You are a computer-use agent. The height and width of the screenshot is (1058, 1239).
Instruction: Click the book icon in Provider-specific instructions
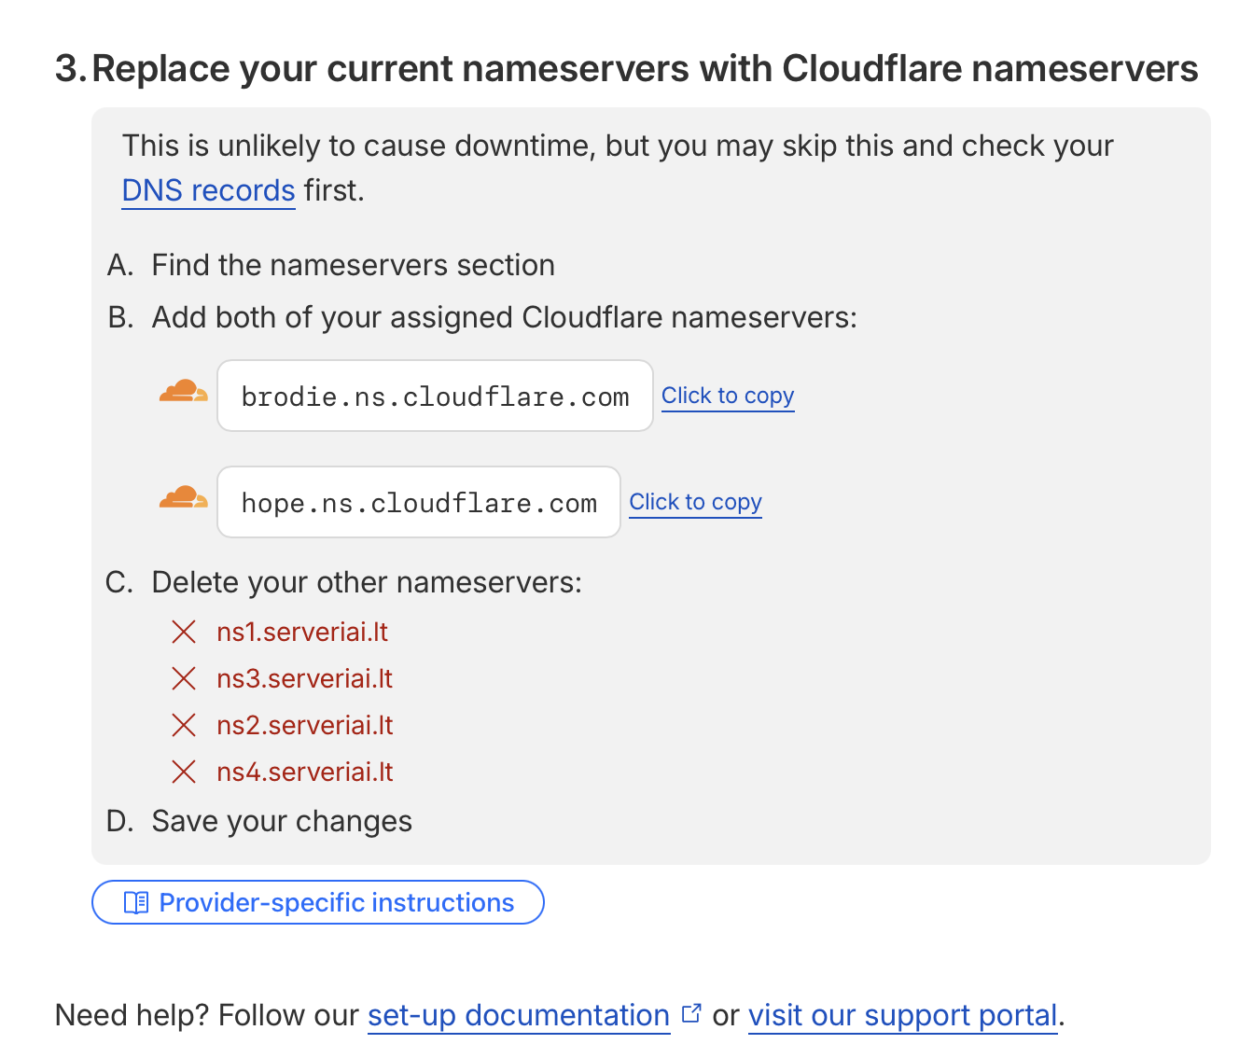pos(136,903)
